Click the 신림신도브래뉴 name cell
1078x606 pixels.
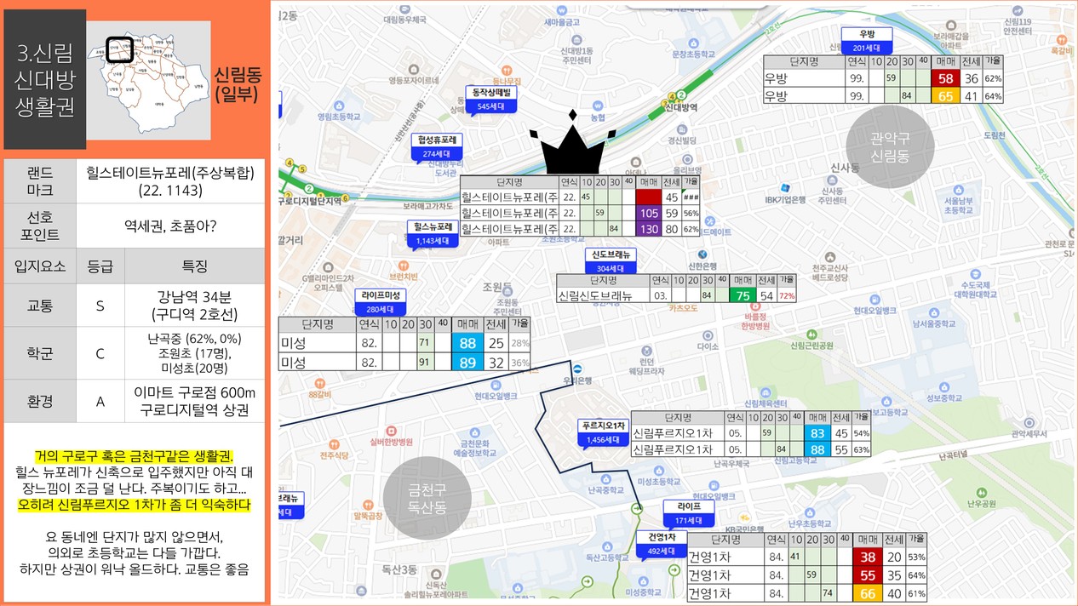tap(603, 295)
